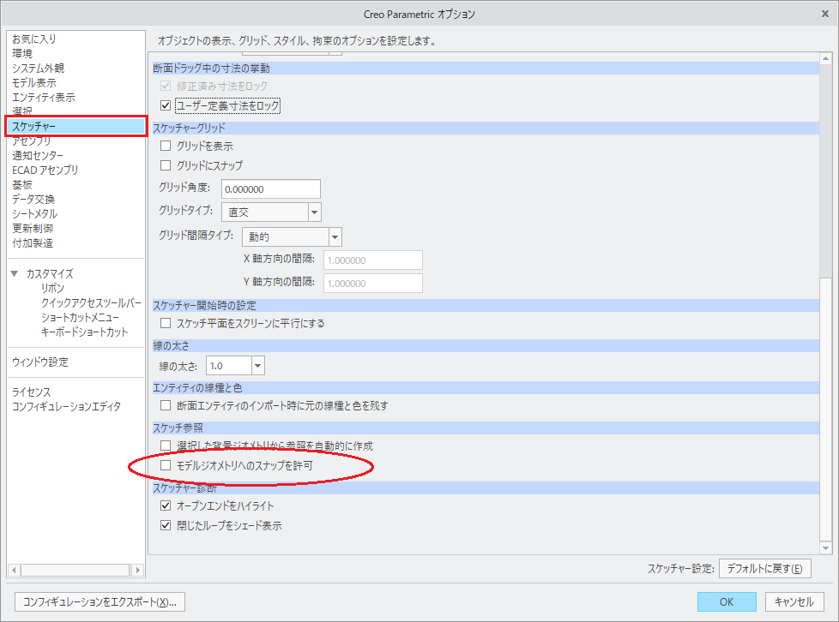This screenshot has width=839, height=622.
Task: Click the キャンセル button
Action: 794,601
